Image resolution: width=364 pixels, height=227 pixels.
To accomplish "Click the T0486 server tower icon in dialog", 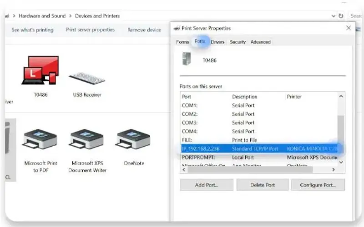I will point(187,59).
